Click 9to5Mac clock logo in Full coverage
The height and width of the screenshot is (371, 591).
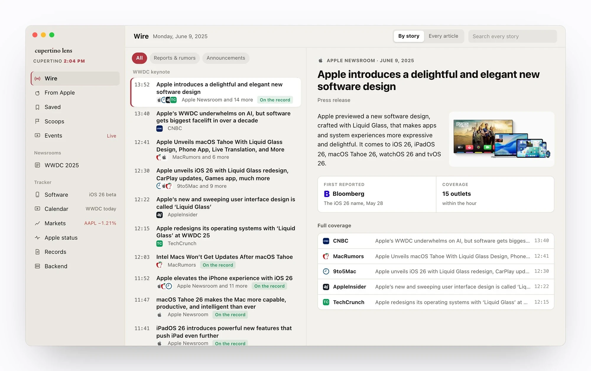pyautogui.click(x=326, y=272)
